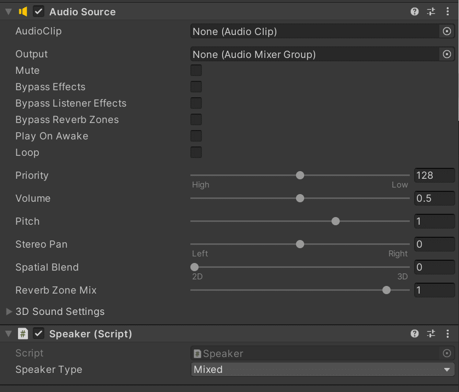This screenshot has width=459, height=392.
Task: Open the Output mixer group picker
Action: (446, 54)
